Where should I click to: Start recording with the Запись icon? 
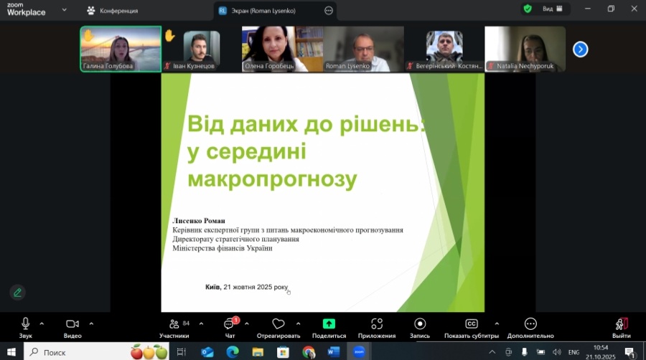[x=420, y=324]
